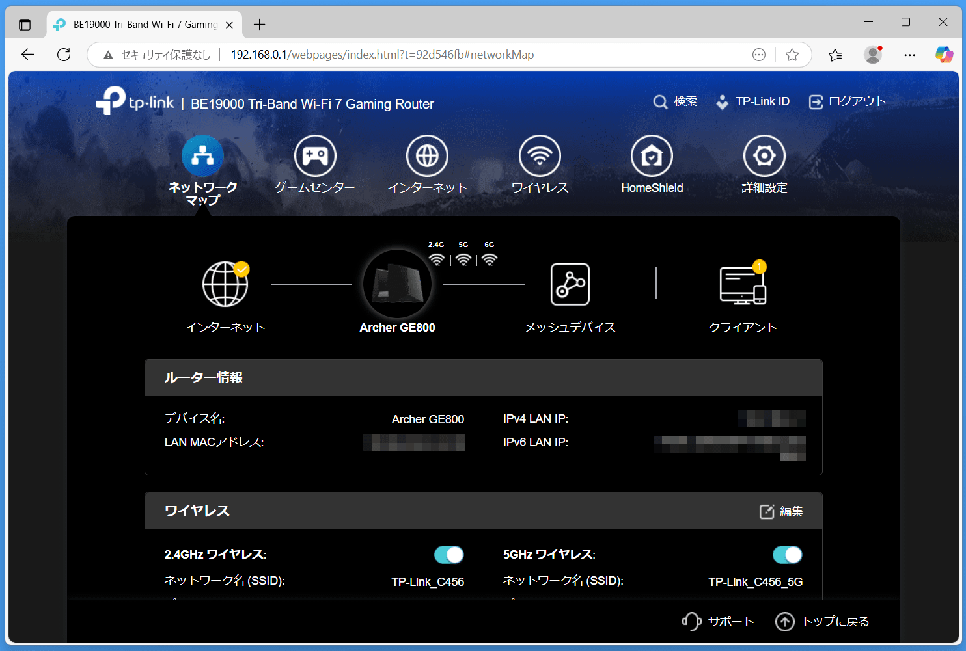966x651 pixels.
Task: Click the 2.4G Wi-Fi signal icon
Action: click(x=437, y=259)
